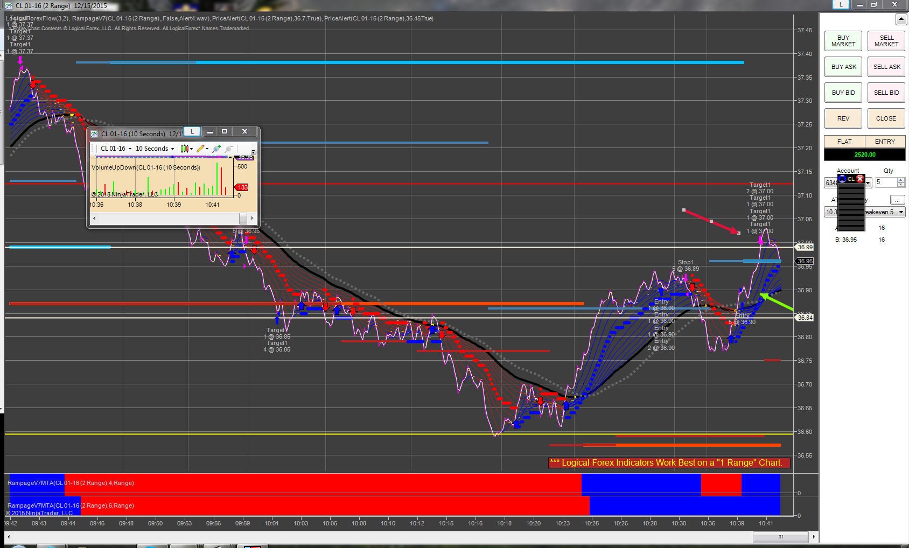Click the 36.84 price marker on axis
The height and width of the screenshot is (548, 909).
[805, 318]
